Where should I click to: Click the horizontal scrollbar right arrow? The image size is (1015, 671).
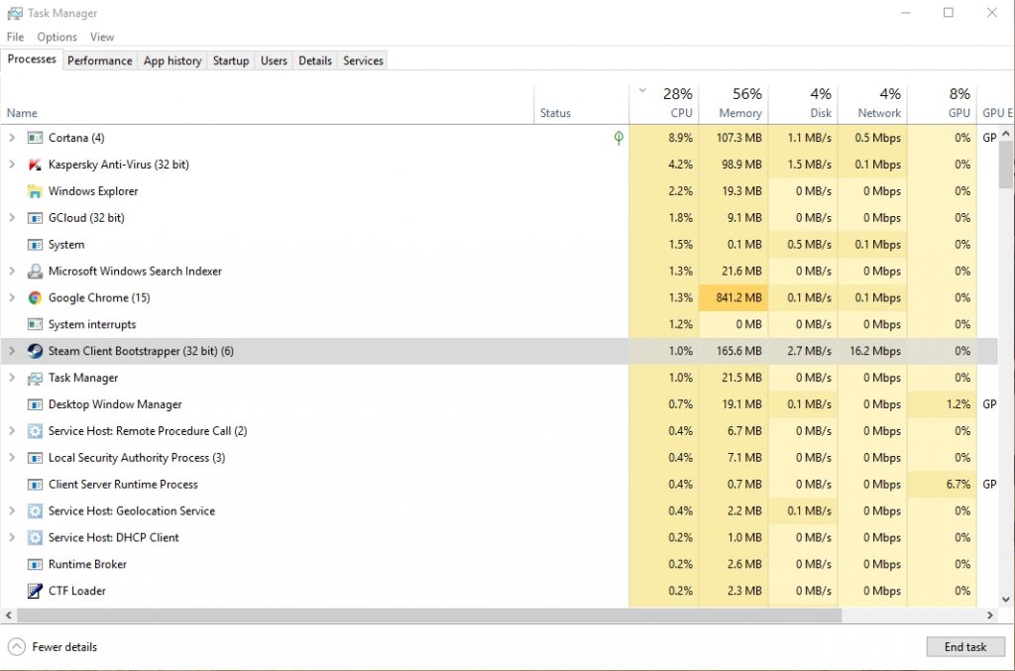coord(990,615)
